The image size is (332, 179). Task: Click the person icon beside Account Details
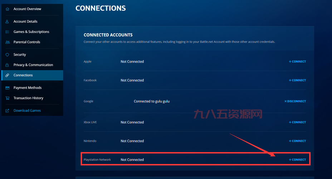pos(7,21)
